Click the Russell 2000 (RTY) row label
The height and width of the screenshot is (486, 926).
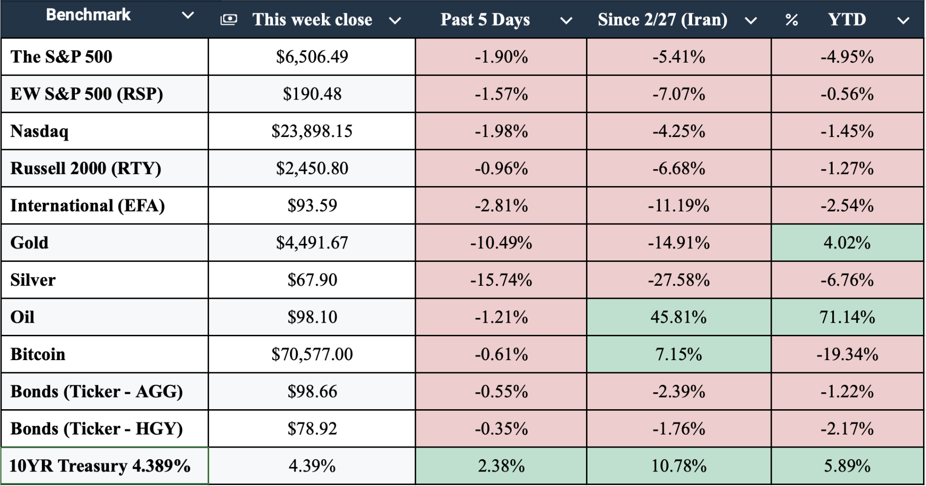(86, 168)
